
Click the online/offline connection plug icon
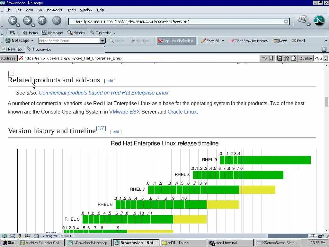point(313,236)
